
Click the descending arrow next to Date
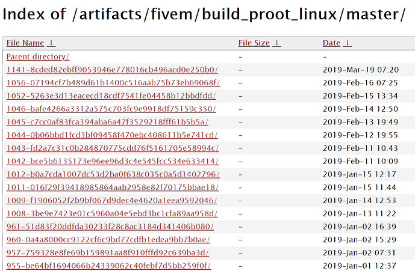tap(348, 43)
